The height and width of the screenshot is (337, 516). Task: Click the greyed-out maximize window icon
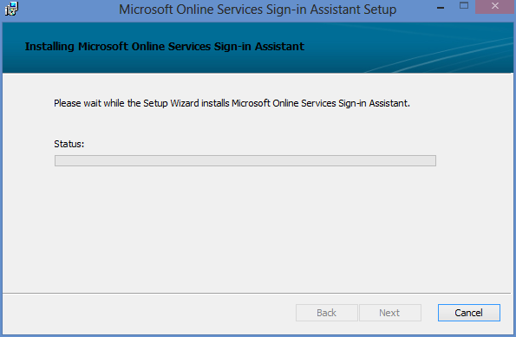[464, 6]
